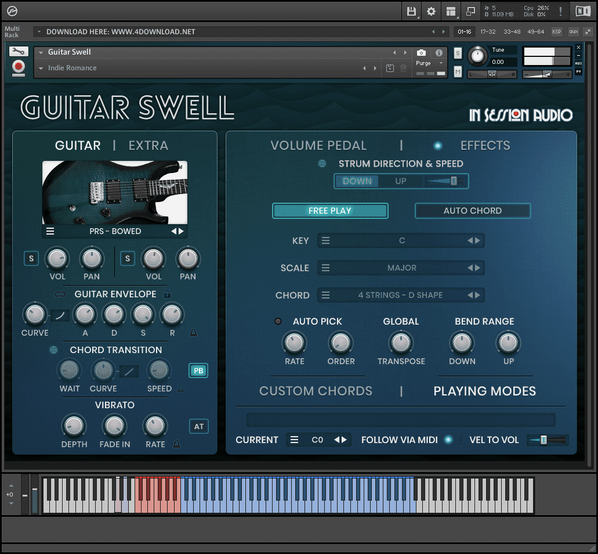Delete snapshot with trash icon
598x554 pixels.
click(x=403, y=69)
